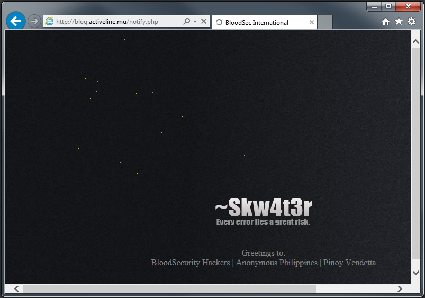
Task: Click the vertical scrollbar up arrow
Action: point(415,41)
